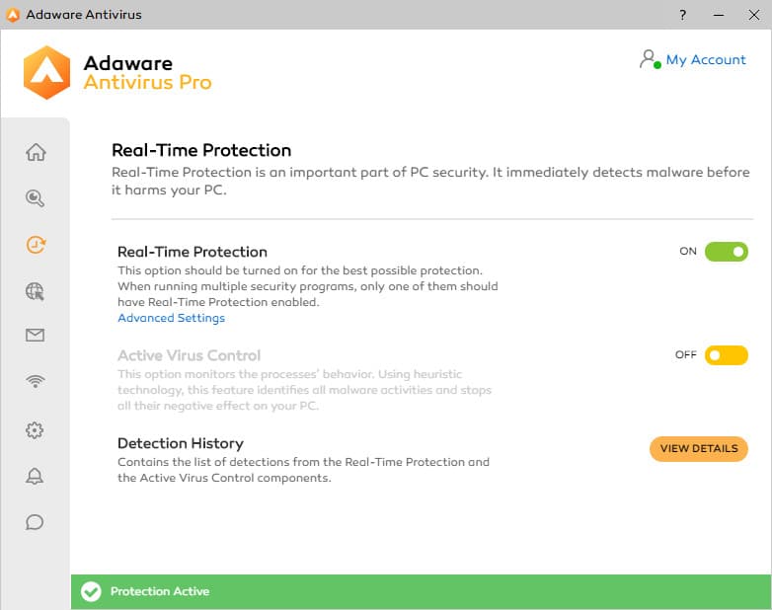
Task: Click the Detection History heading
Action: tap(181, 443)
